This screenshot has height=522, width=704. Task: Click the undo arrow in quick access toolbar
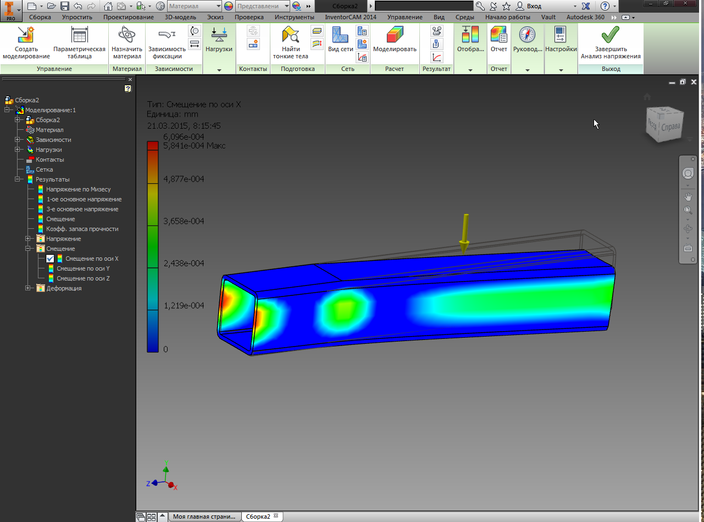click(77, 6)
